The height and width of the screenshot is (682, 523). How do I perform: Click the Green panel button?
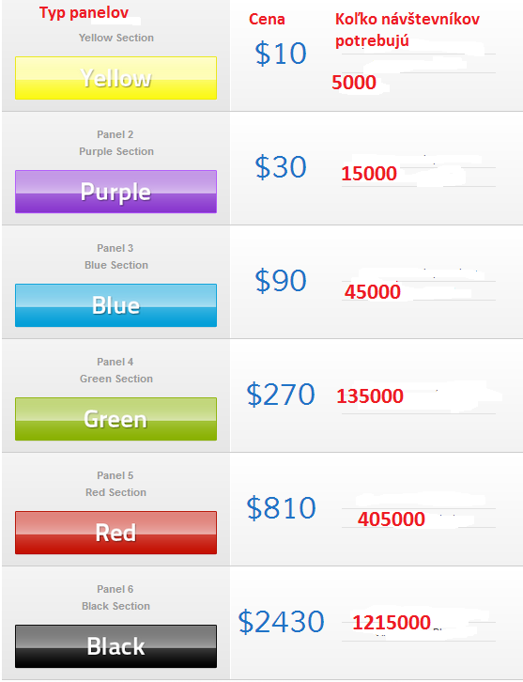[x=115, y=419]
